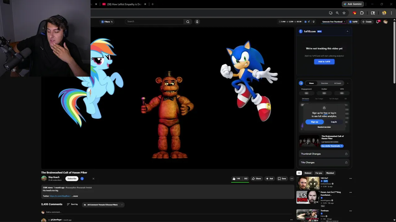The width and height of the screenshot is (396, 222).
Task: Open All Comment Threads filter dropdown
Action: (104, 205)
